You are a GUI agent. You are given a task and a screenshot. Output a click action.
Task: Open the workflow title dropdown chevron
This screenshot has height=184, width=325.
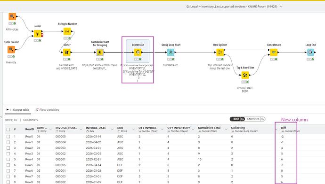click(x=281, y=7)
